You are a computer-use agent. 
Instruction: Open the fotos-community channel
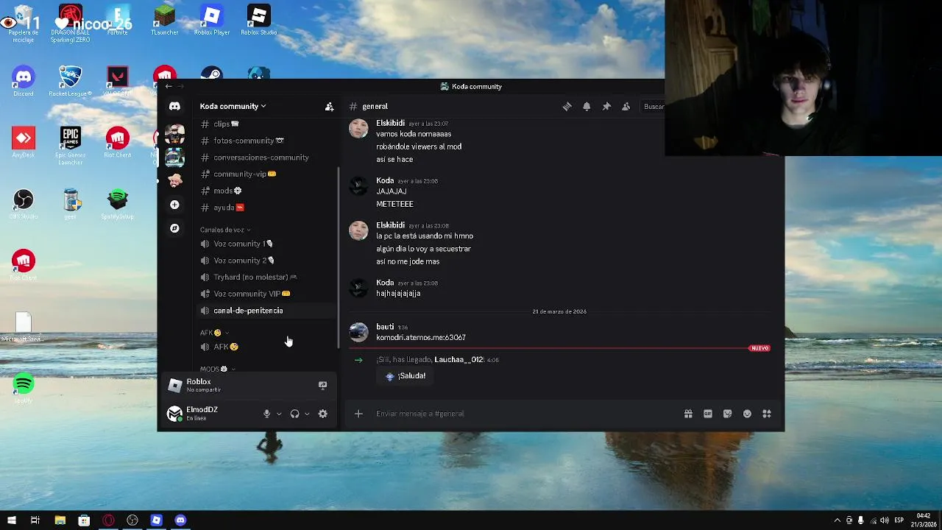coord(266,141)
